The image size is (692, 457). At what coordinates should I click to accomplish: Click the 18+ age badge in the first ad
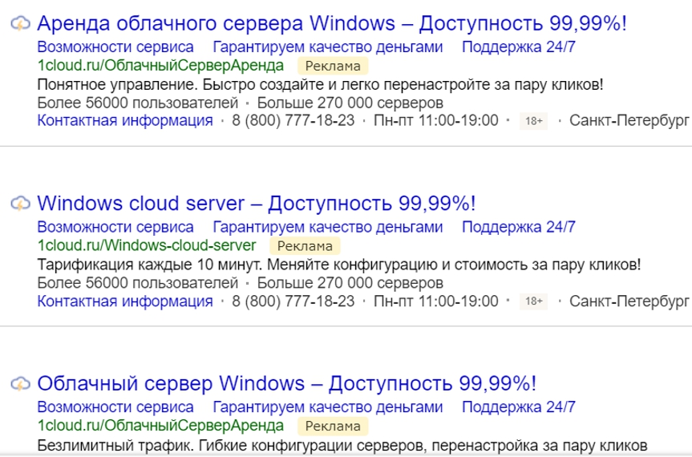(x=533, y=121)
